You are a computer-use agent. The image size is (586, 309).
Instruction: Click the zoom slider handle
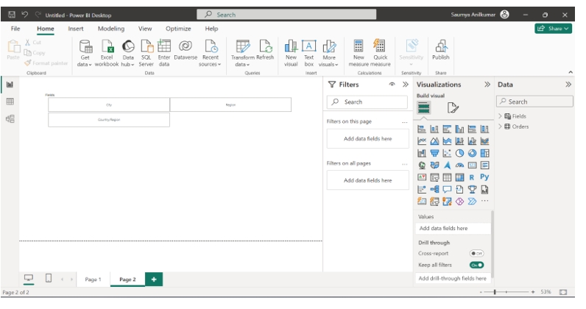click(495, 292)
